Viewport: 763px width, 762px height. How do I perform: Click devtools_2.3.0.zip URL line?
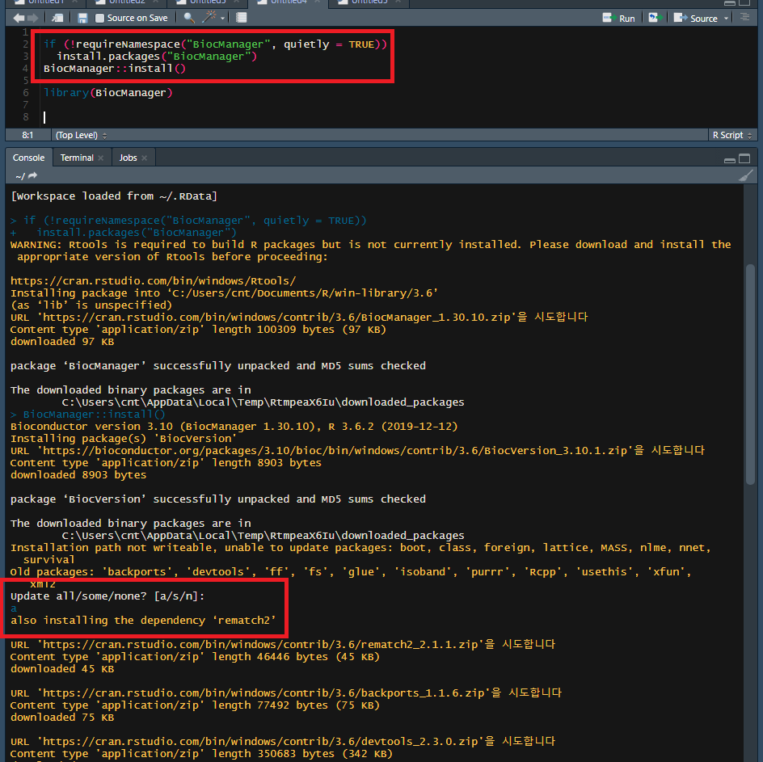[283, 741]
